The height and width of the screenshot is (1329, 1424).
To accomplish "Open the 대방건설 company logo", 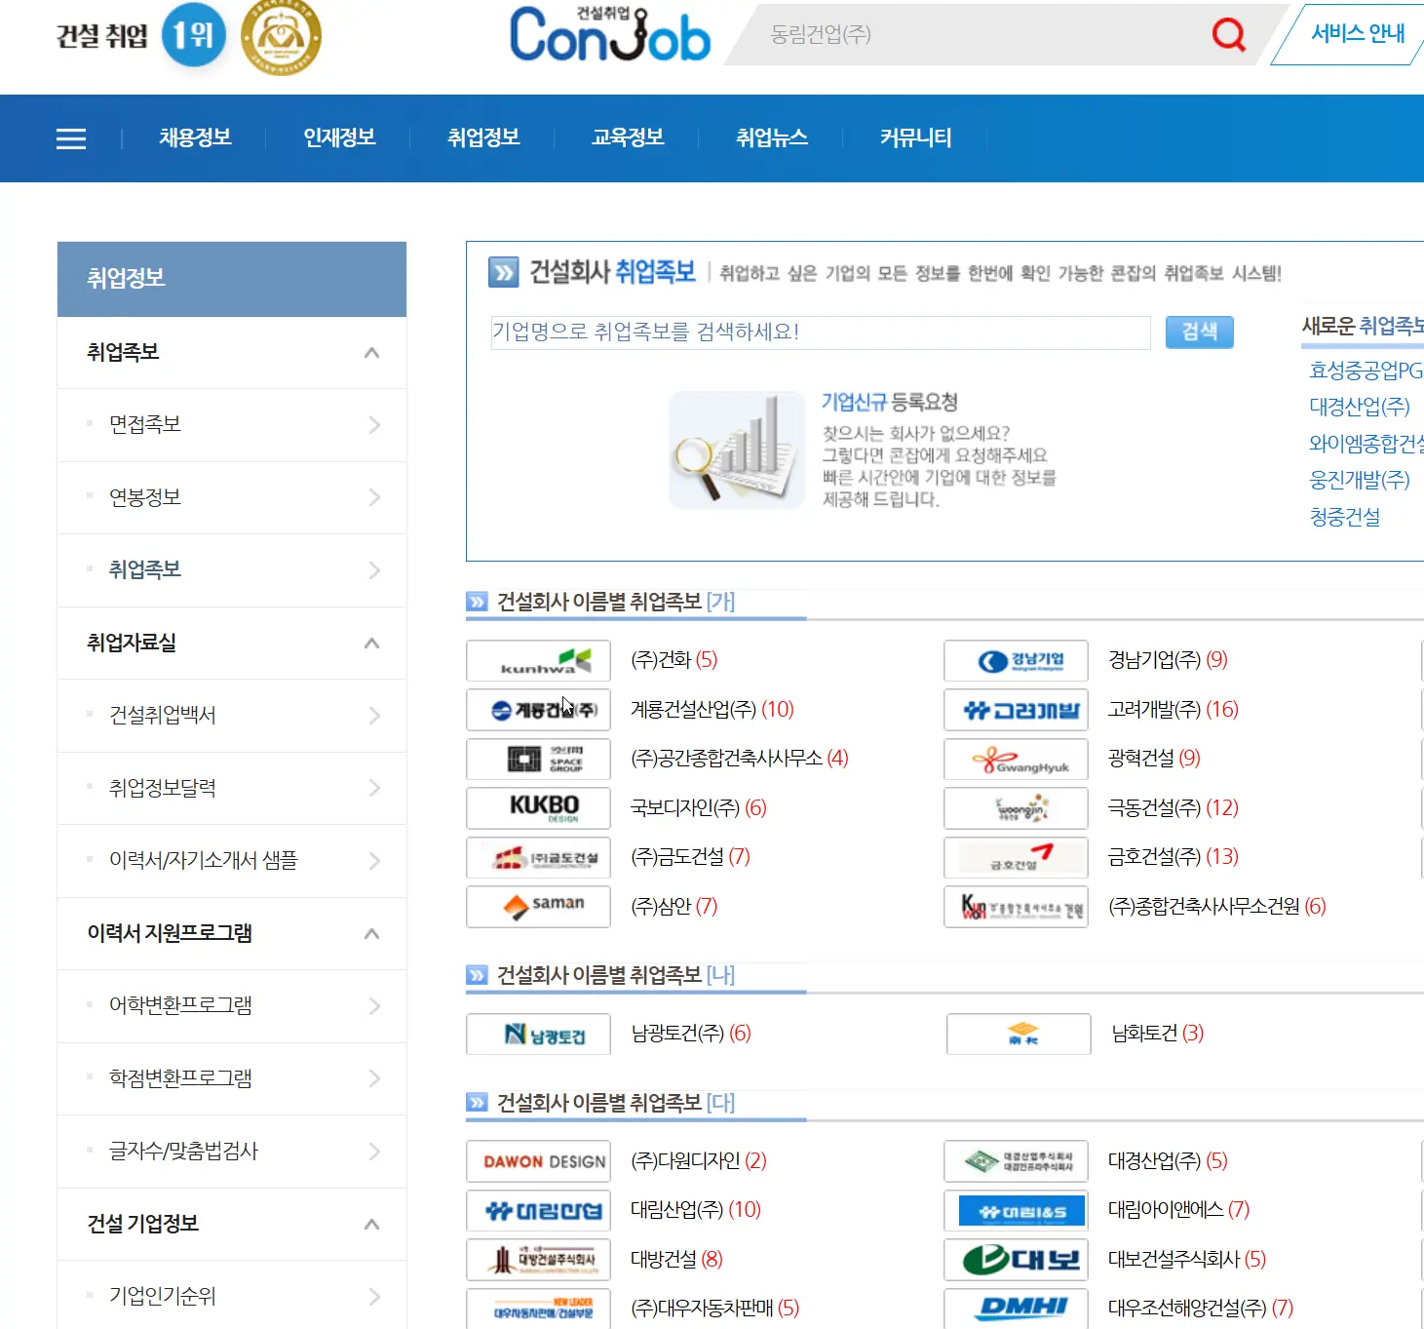I will [539, 1260].
